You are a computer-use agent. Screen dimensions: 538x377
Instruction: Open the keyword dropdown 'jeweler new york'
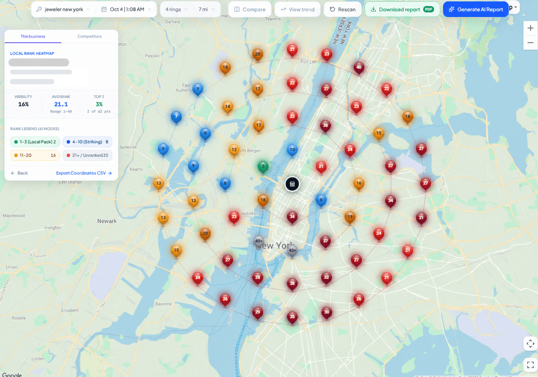tap(64, 9)
